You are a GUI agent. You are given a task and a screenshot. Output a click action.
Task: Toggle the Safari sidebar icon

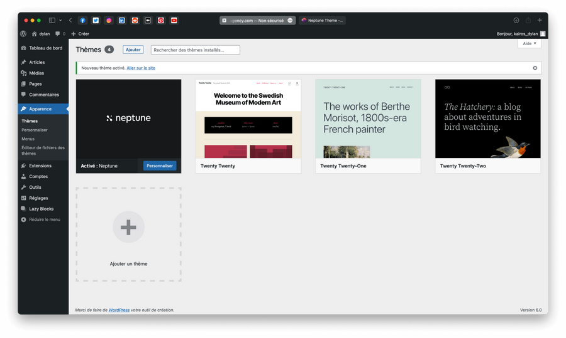point(52,21)
